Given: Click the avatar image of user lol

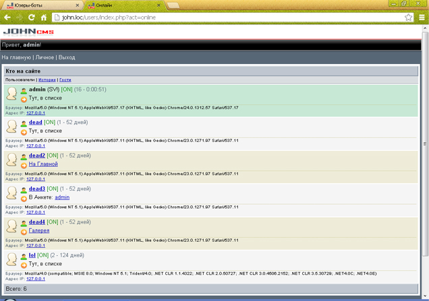Looking at the screenshot, I should (x=11, y=260).
